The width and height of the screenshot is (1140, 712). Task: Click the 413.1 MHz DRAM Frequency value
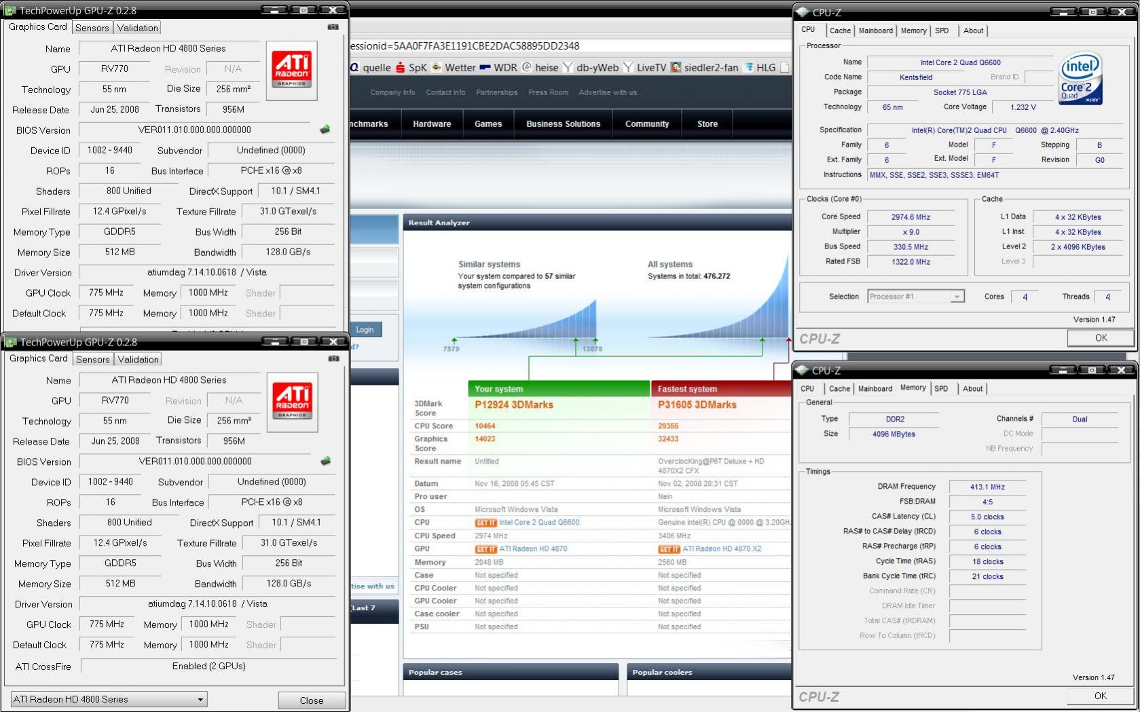click(x=987, y=487)
